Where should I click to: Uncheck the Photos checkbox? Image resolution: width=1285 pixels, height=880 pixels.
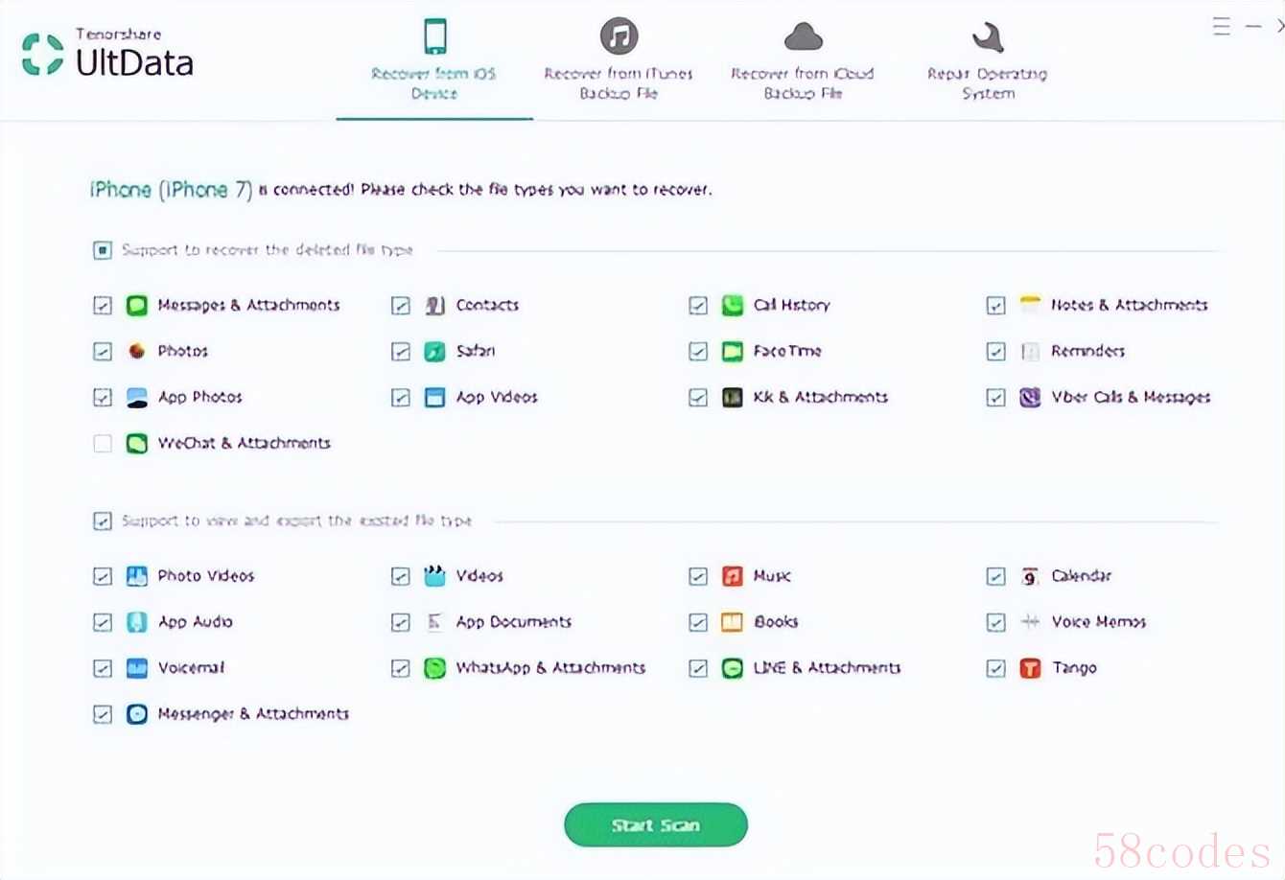103,351
